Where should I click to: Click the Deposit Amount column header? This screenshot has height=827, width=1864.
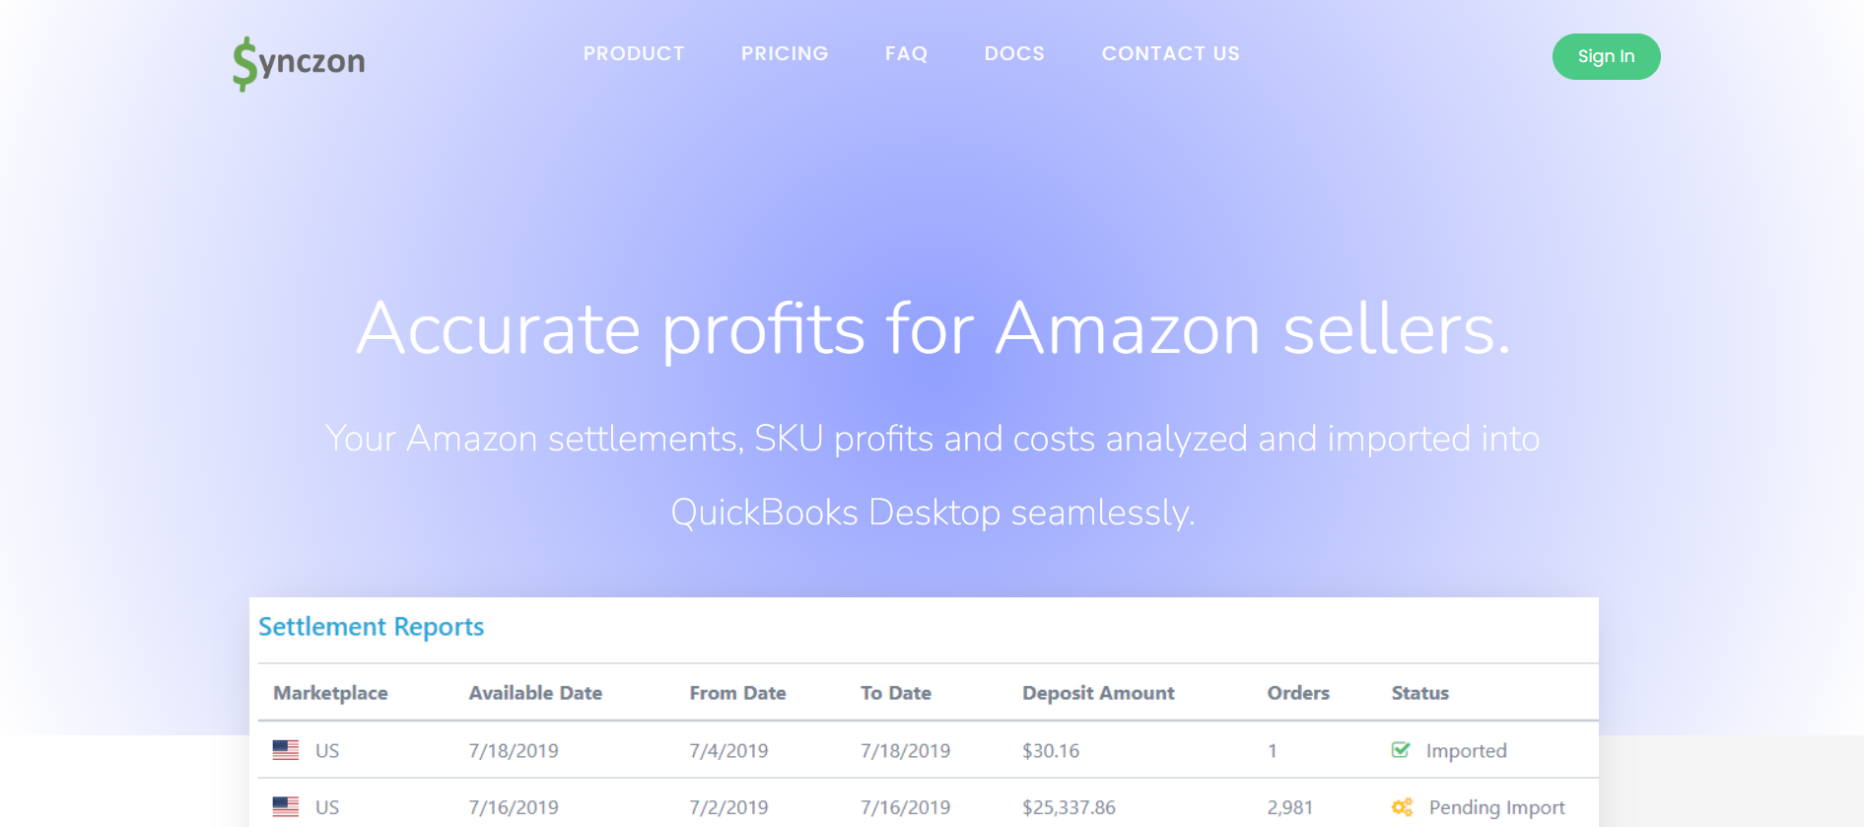1098,693
